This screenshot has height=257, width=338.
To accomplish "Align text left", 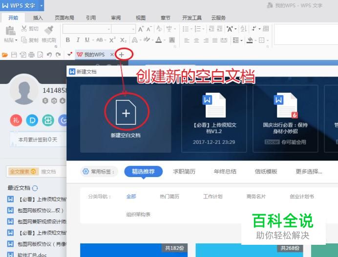I will (187, 40).
